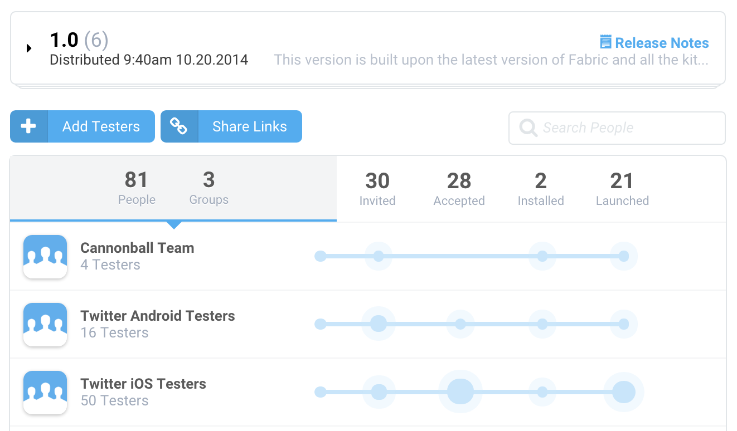
Task: Click the plus icon on Add Testers
Action: click(28, 126)
